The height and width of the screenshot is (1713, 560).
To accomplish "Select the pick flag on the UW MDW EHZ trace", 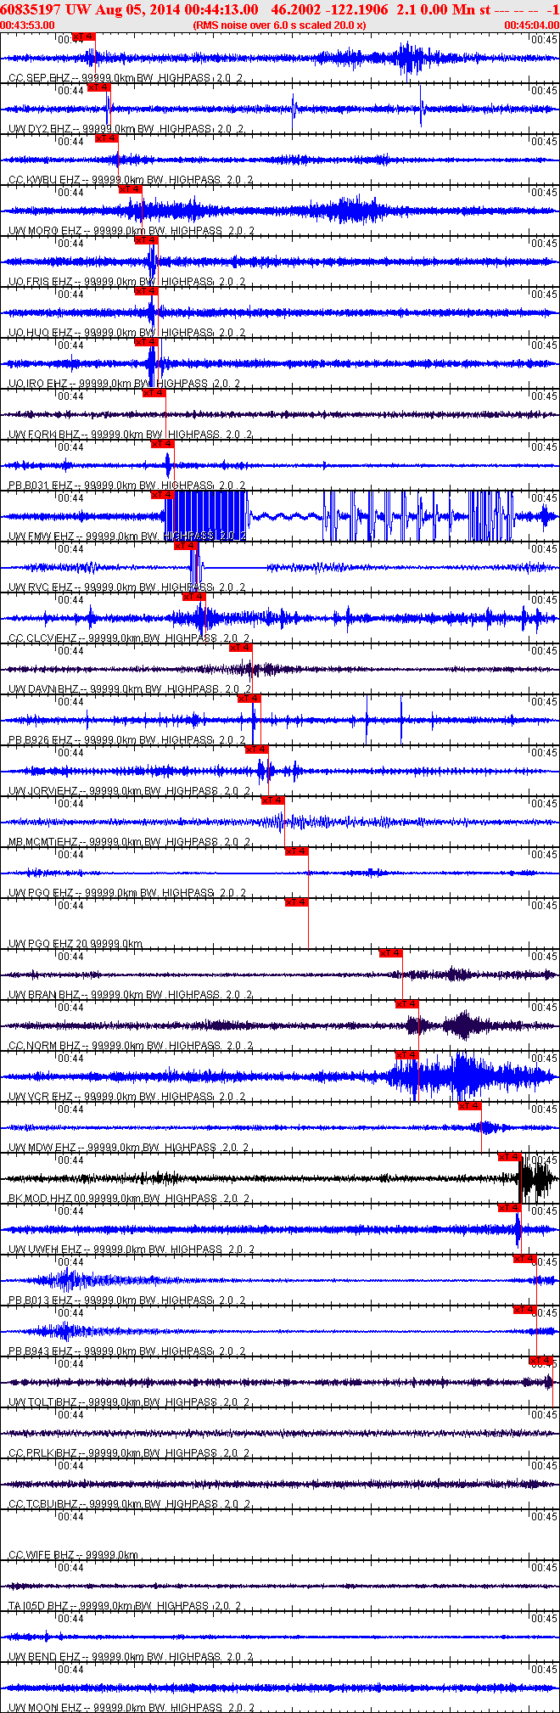I will (470, 1106).
